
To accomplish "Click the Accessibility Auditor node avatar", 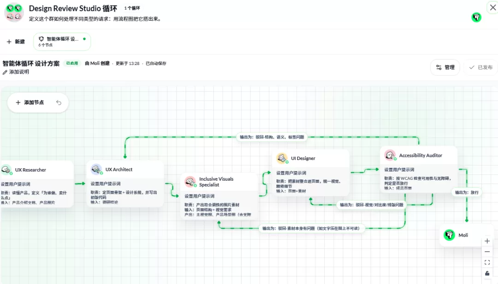I will click(x=390, y=155).
